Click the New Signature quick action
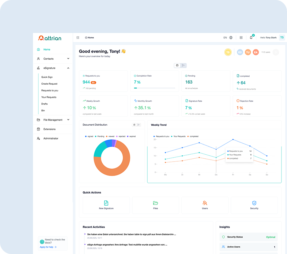Screen dimensions: 287x254 (x=106, y=205)
